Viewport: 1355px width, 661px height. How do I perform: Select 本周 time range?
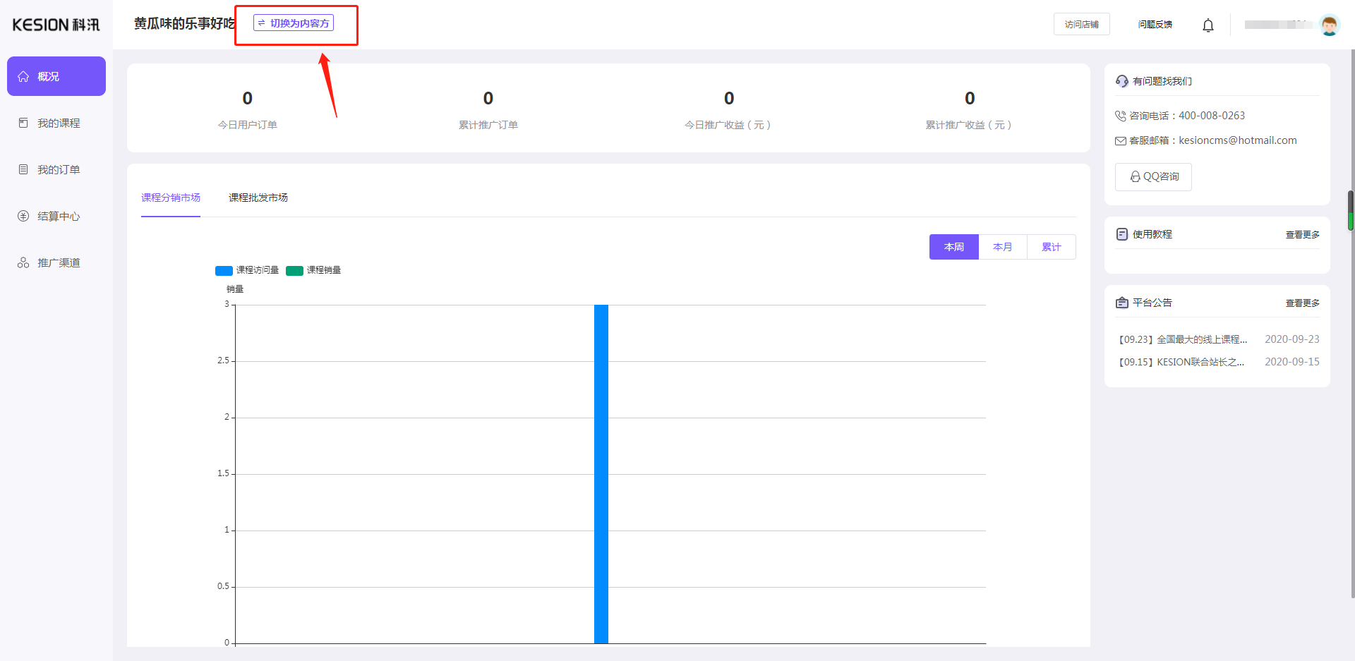(953, 247)
